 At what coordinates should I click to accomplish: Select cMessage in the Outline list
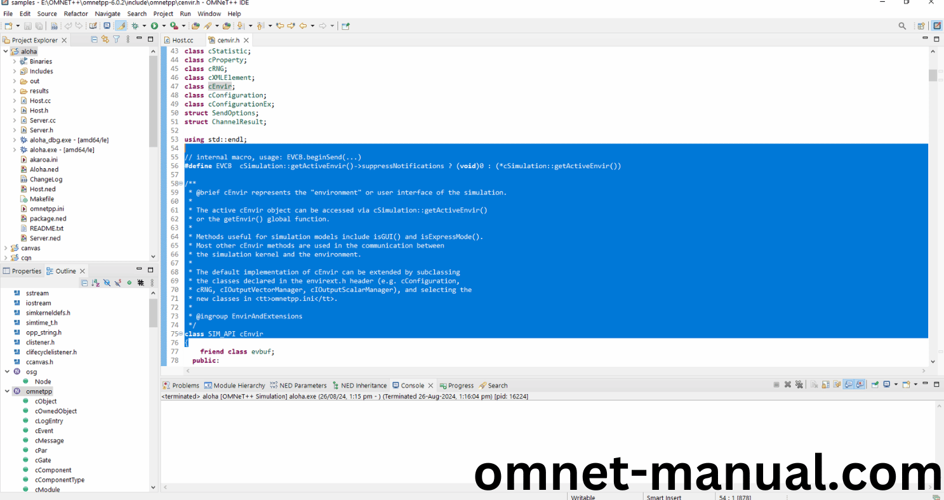(49, 440)
